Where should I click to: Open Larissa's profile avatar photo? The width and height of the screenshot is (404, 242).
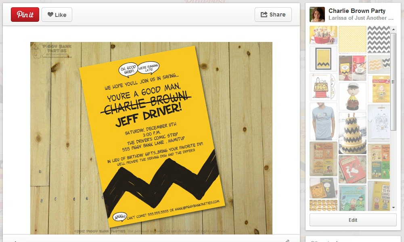click(317, 15)
